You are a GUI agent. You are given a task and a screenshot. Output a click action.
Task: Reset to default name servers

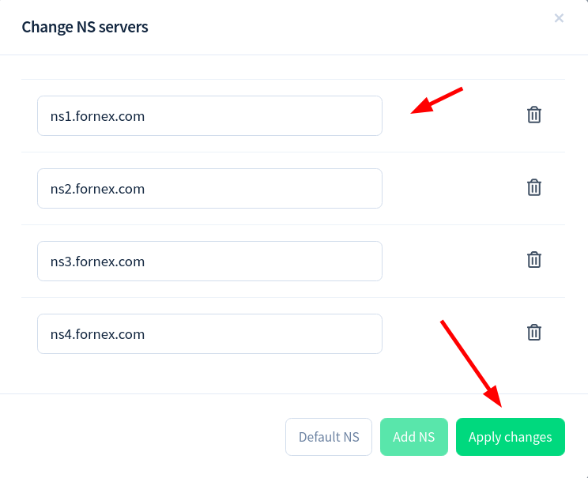click(x=329, y=437)
